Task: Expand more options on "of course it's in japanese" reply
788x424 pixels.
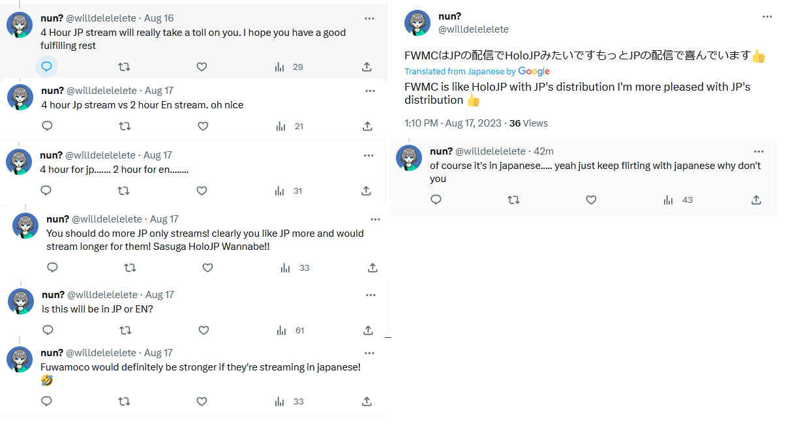Action: tap(759, 151)
